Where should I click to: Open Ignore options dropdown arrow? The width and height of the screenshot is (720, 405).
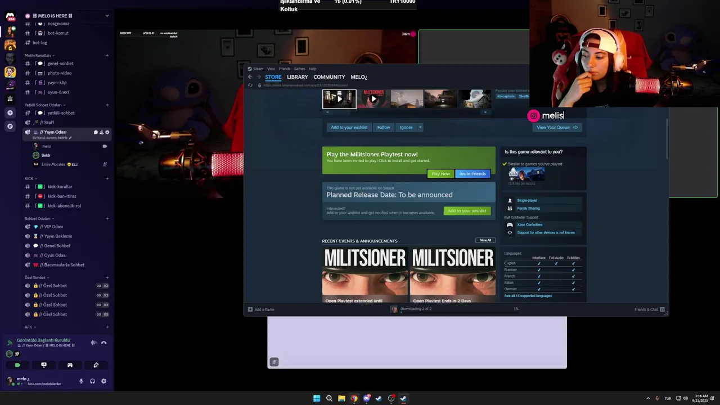[x=420, y=128]
